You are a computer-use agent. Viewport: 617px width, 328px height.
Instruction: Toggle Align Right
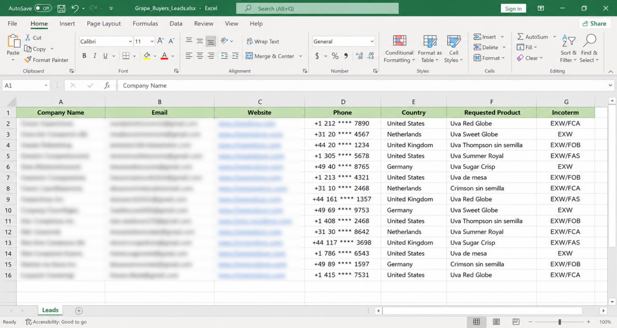tap(211, 56)
